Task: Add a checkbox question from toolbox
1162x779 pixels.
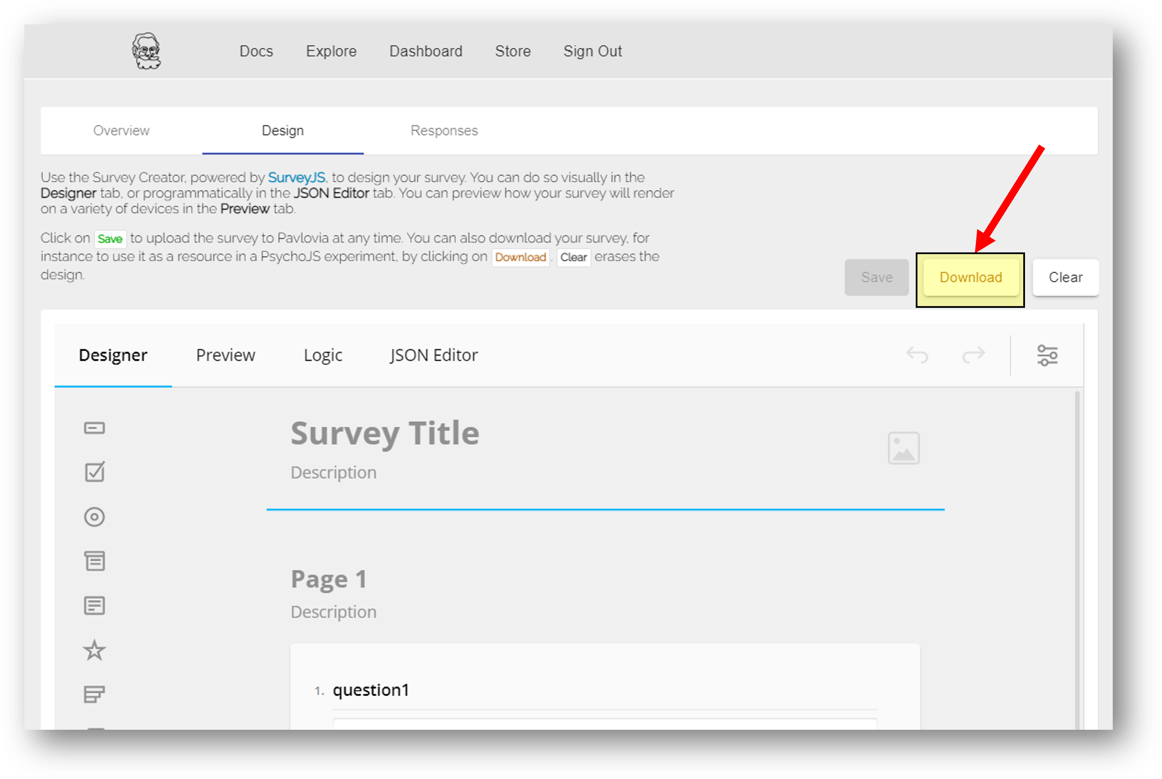Action: (x=94, y=472)
